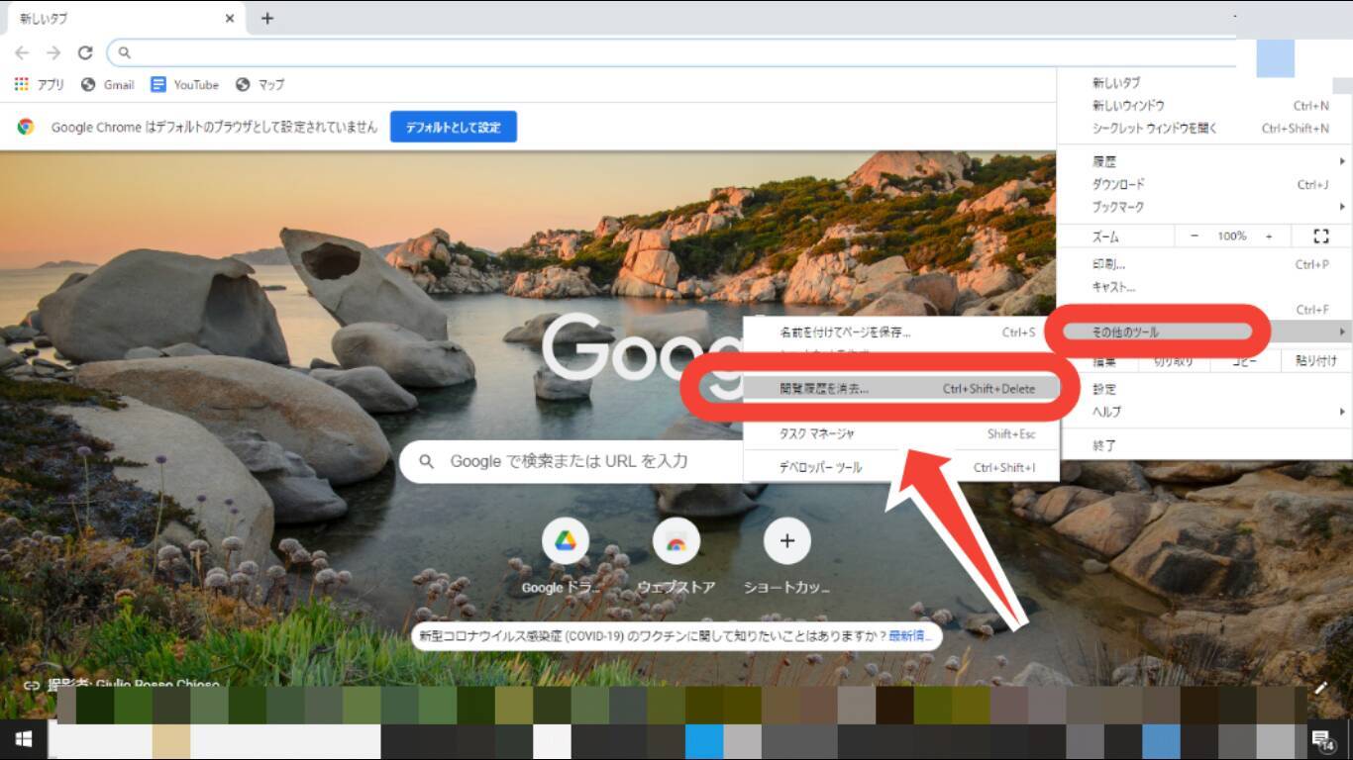Go back with the back arrow
The height and width of the screenshot is (760, 1353).
click(x=22, y=52)
